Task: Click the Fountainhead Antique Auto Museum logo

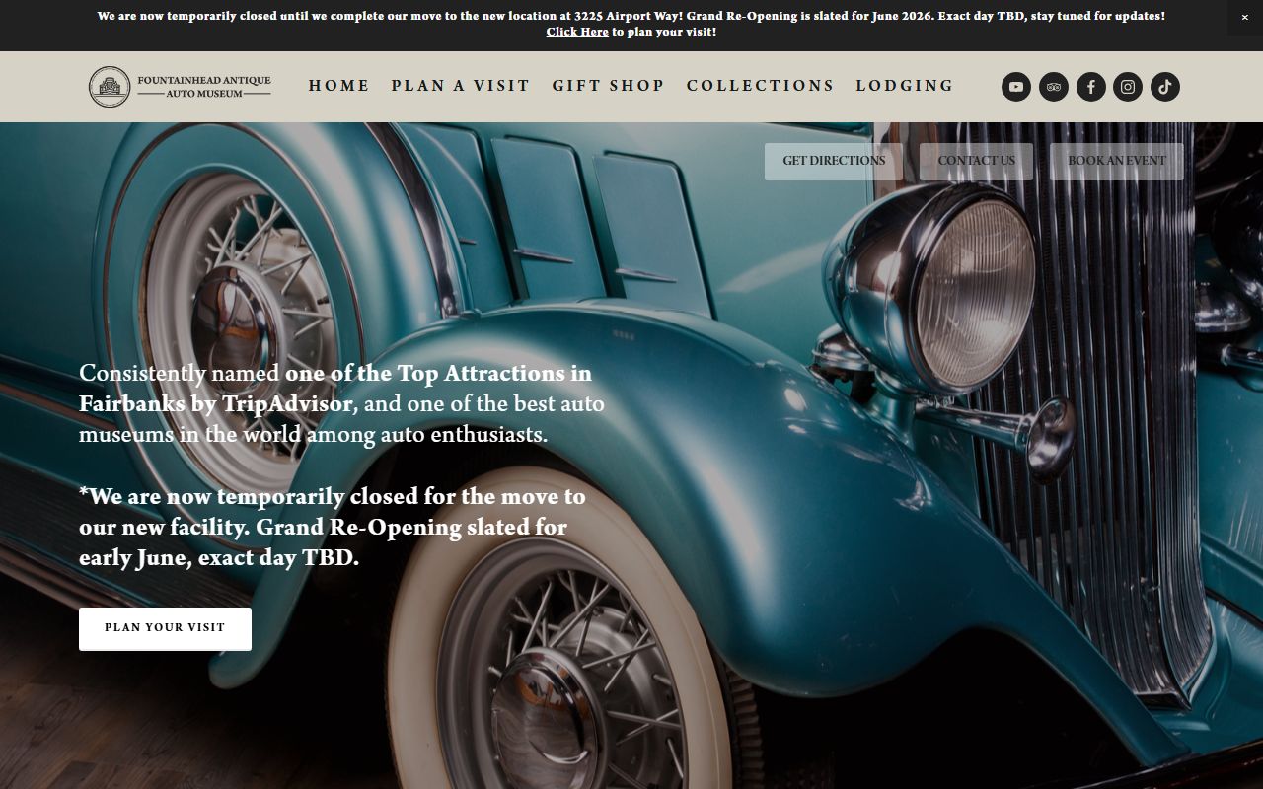Action: [x=180, y=87]
